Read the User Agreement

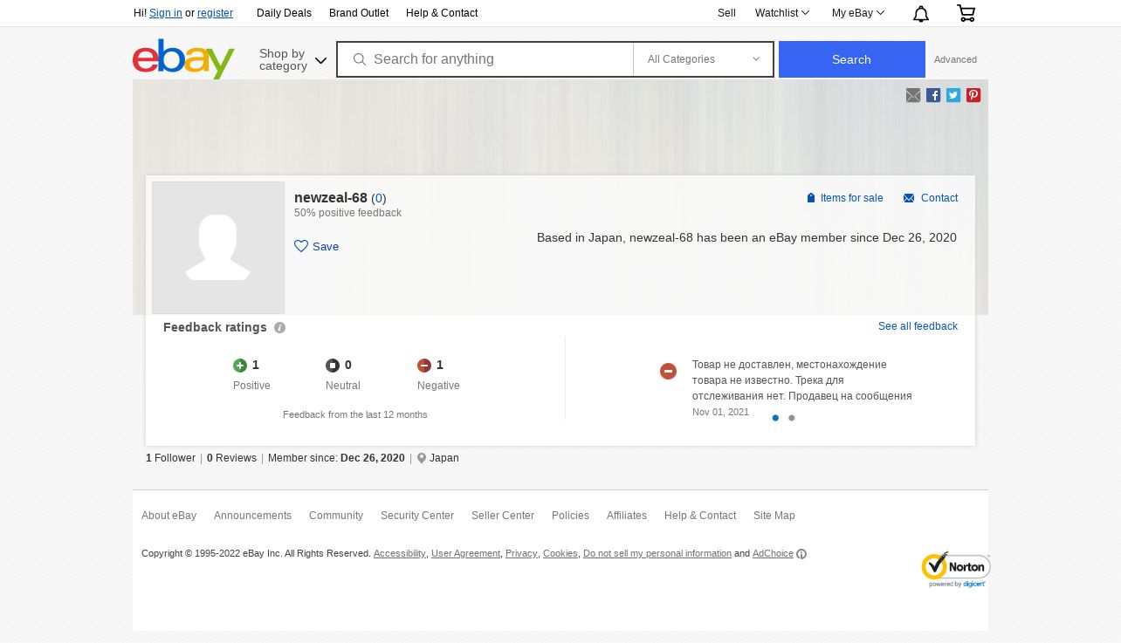coord(465,554)
